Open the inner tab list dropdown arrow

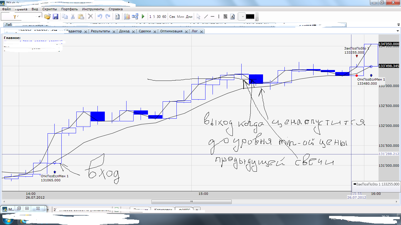pos(398,31)
